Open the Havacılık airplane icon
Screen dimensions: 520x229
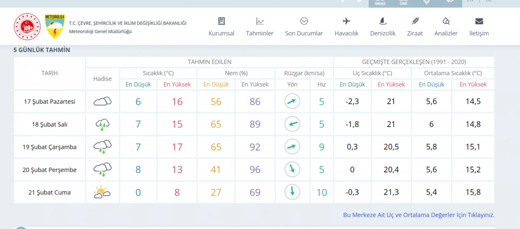[346, 21]
